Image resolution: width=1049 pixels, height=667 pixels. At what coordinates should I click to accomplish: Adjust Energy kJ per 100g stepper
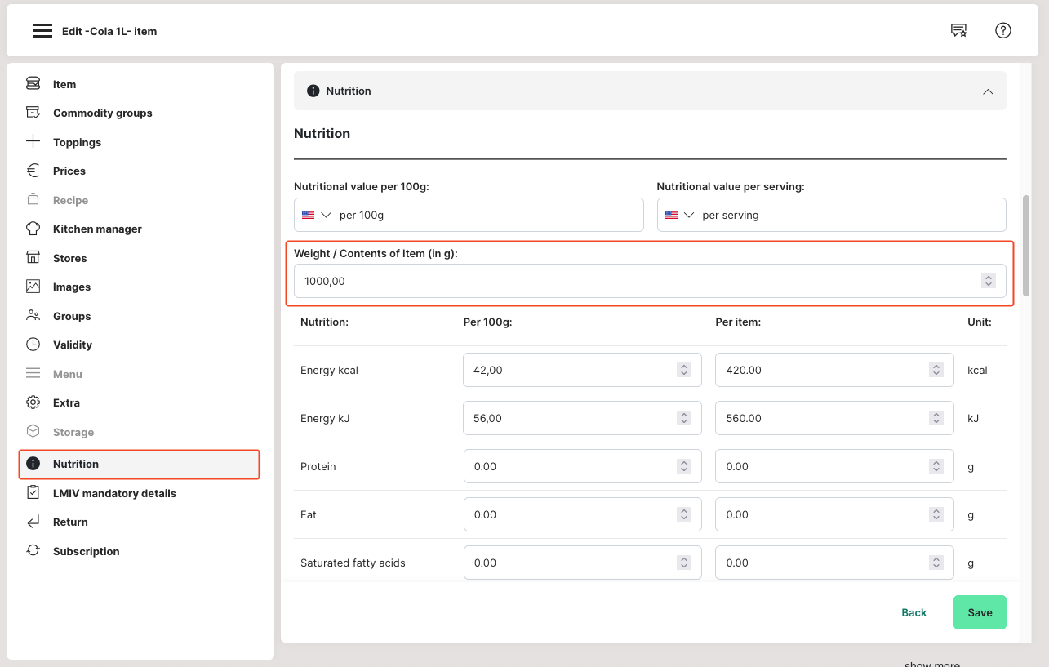(x=684, y=418)
